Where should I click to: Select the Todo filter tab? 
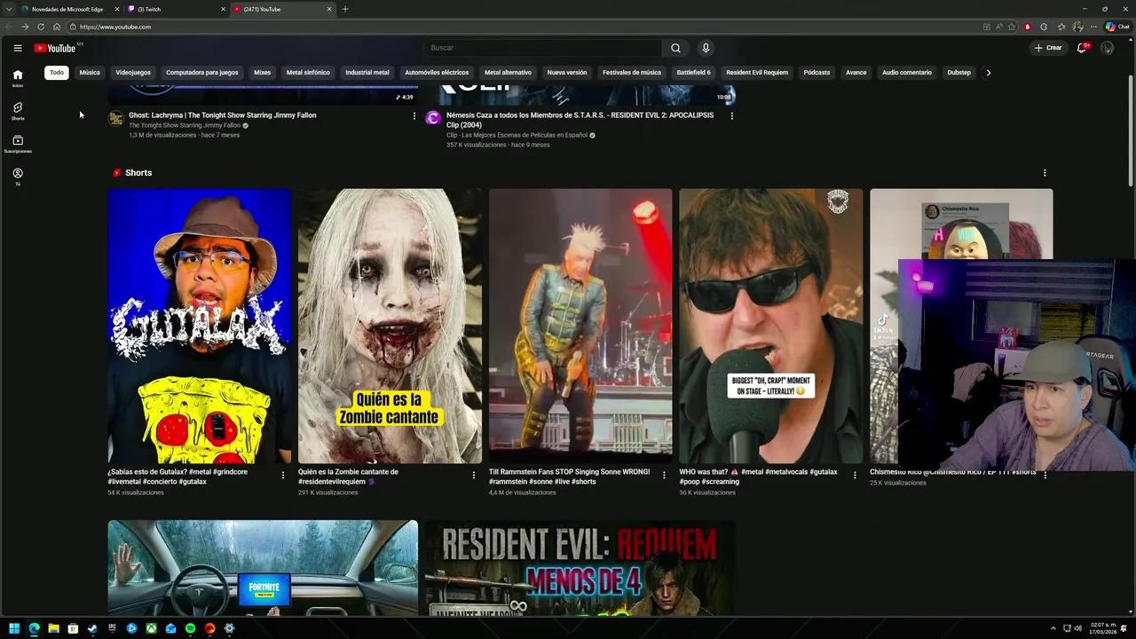[x=56, y=72]
